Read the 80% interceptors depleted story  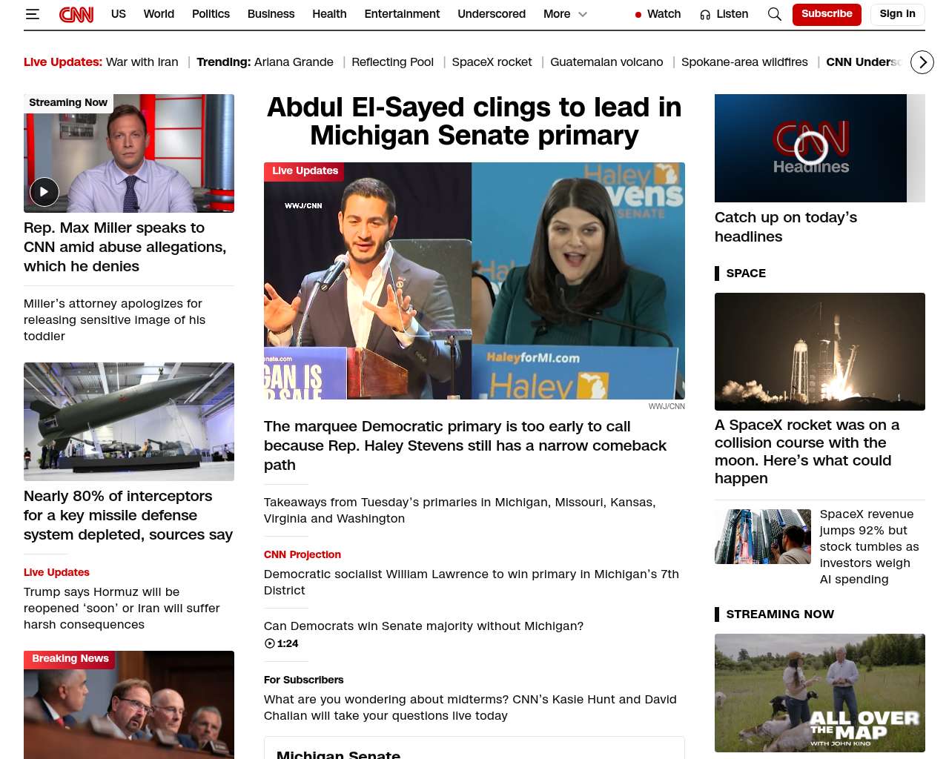pos(128,515)
